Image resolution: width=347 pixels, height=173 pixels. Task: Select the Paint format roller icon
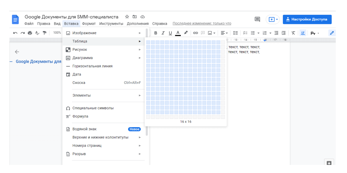[44, 33]
